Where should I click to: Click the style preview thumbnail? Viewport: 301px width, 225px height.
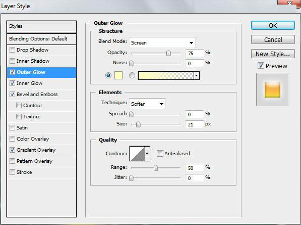tap(272, 89)
